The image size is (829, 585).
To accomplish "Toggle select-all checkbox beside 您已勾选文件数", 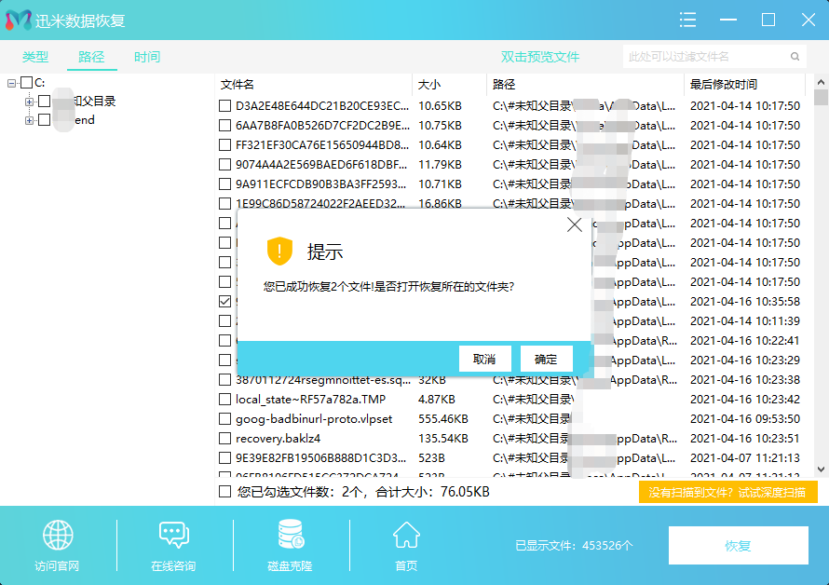I will tap(224, 492).
